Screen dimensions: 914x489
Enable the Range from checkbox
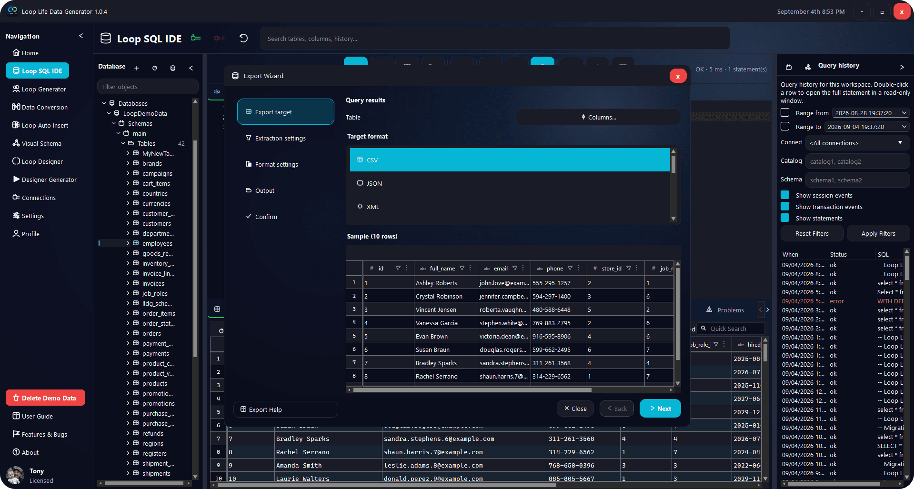785,112
